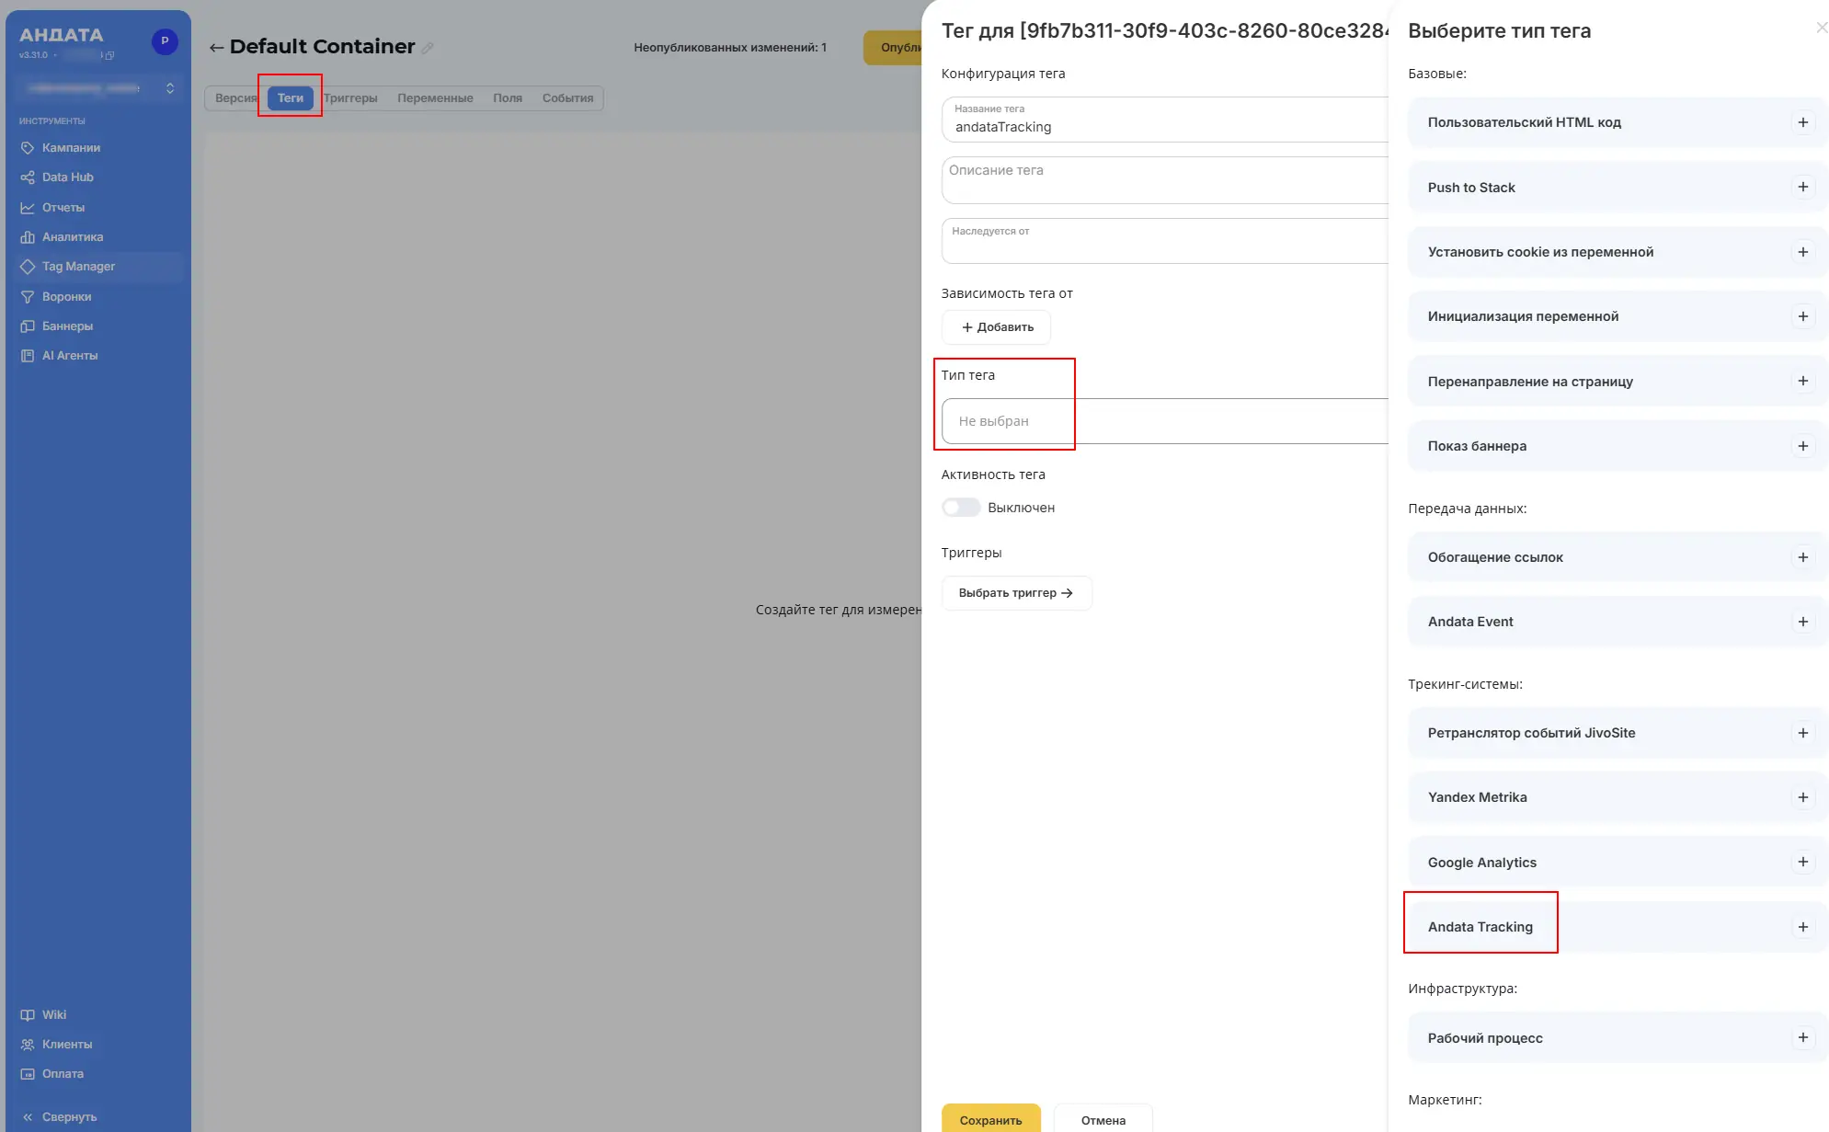The image size is (1829, 1132).
Task: Switch to the Теги tab
Action: click(x=291, y=98)
